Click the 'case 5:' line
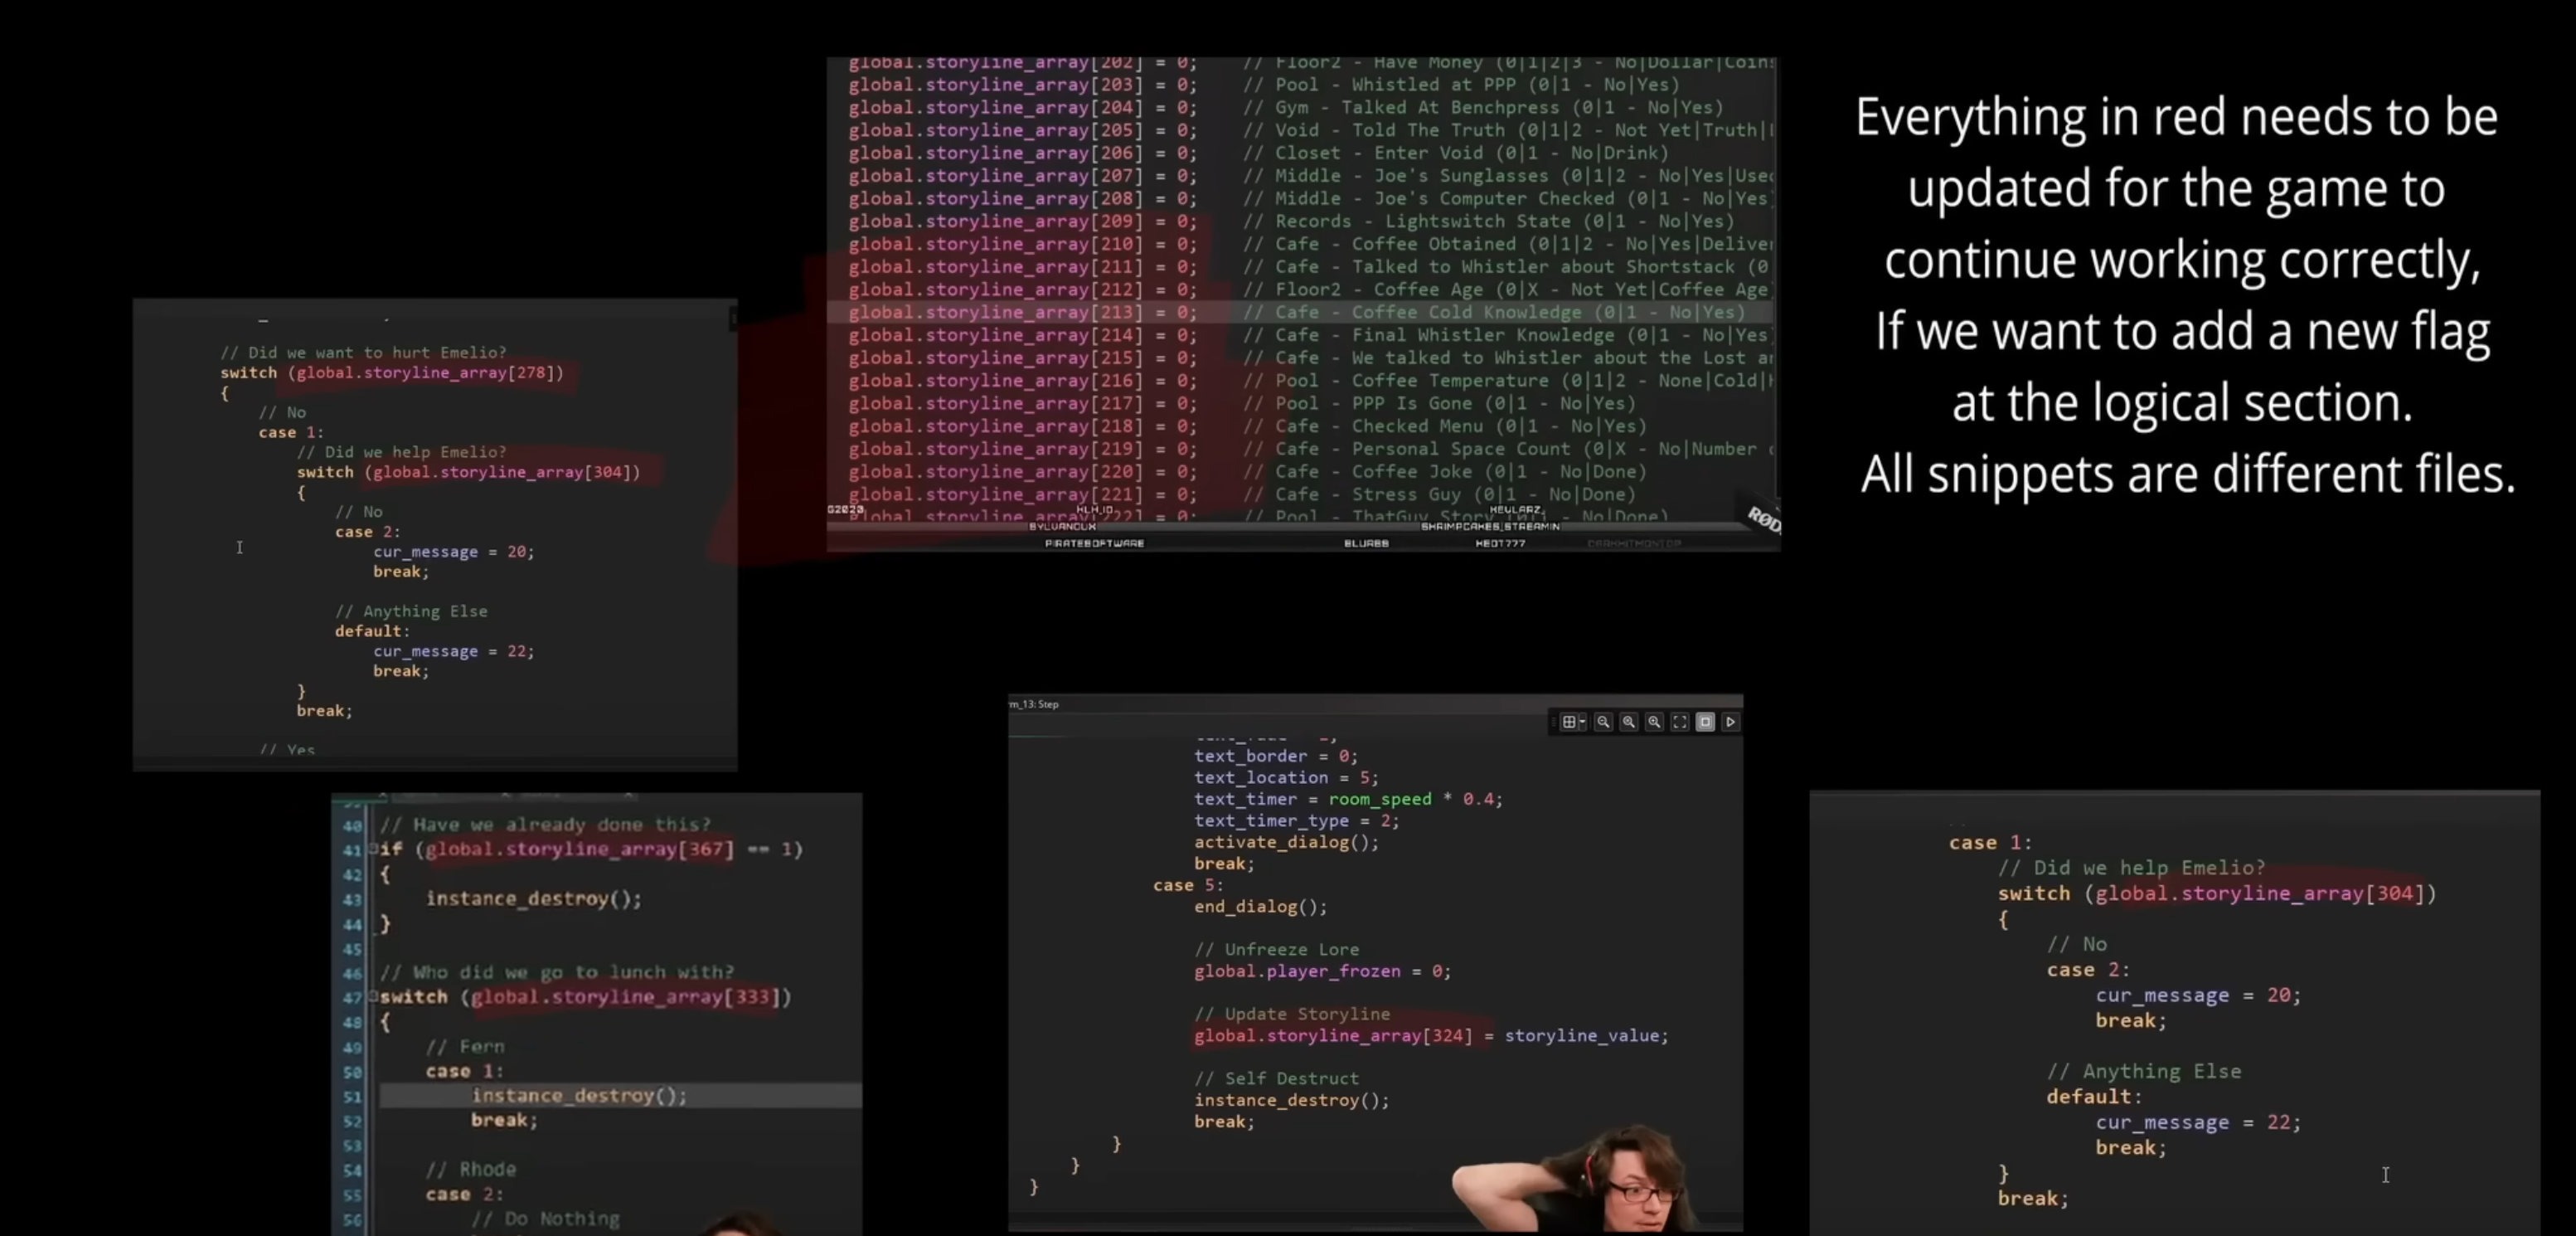 pos(1188,885)
